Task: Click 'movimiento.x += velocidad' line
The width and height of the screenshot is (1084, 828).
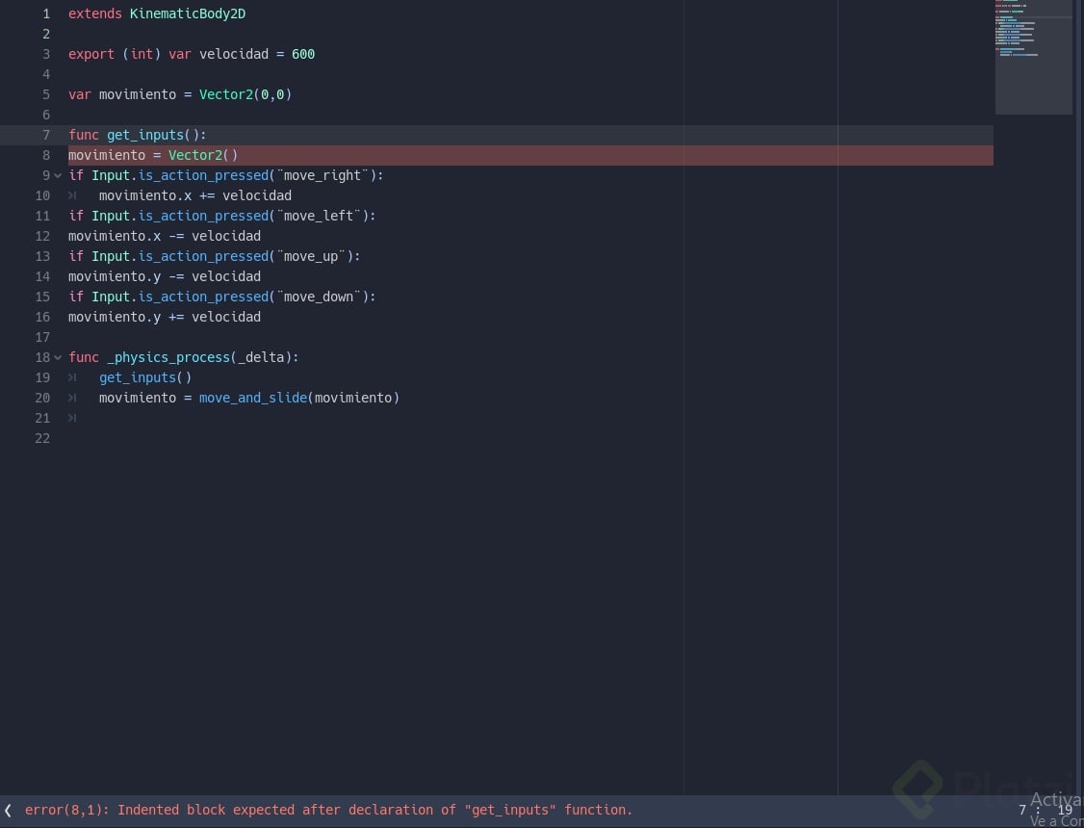Action: 195,195
